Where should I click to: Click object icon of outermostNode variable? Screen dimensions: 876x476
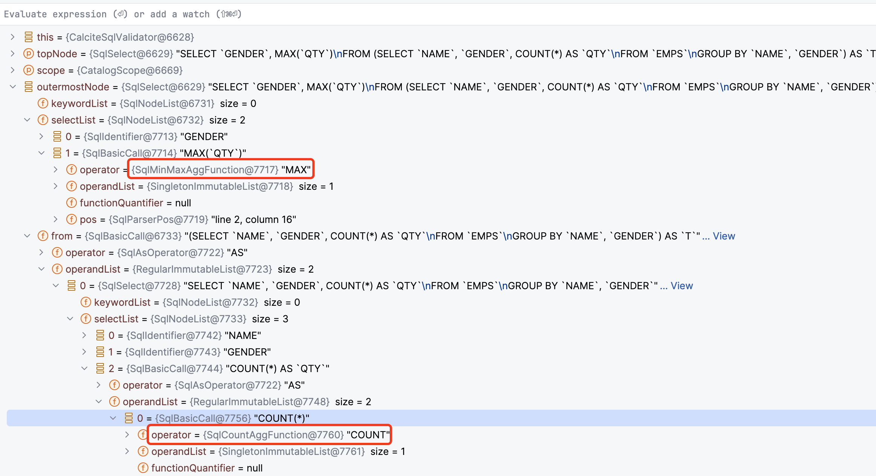[x=28, y=87]
